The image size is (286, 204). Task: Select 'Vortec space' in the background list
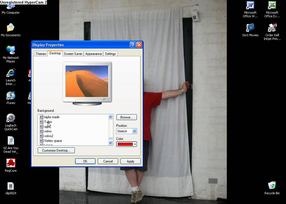pyautogui.click(x=53, y=141)
